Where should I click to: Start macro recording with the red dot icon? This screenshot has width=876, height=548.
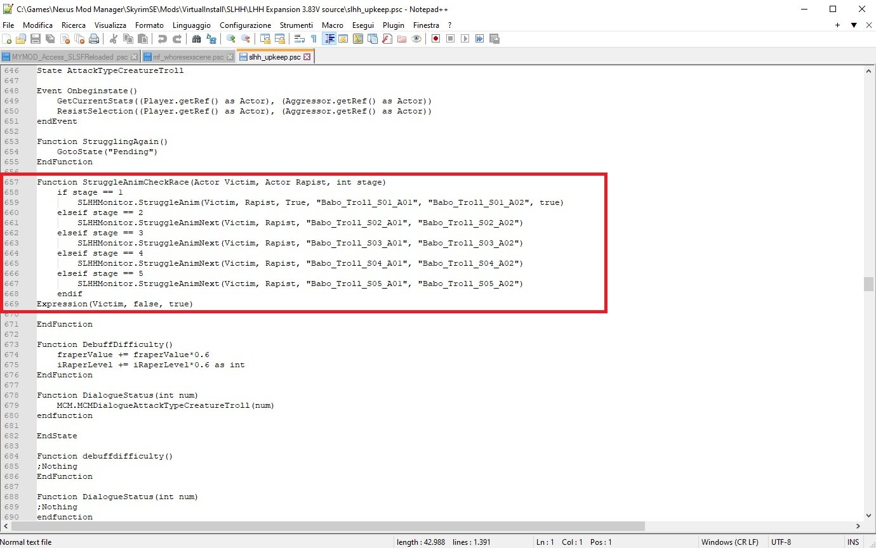pos(436,39)
